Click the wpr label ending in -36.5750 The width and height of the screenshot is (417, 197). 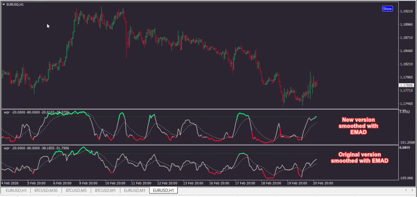coord(36,112)
